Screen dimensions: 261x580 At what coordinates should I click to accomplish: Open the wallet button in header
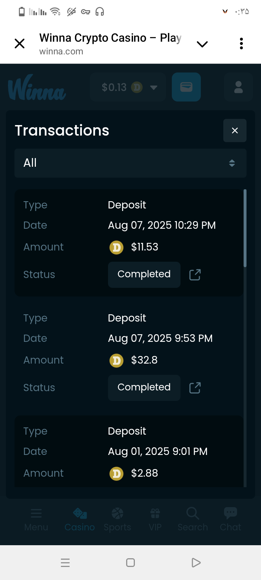pyautogui.click(x=186, y=87)
